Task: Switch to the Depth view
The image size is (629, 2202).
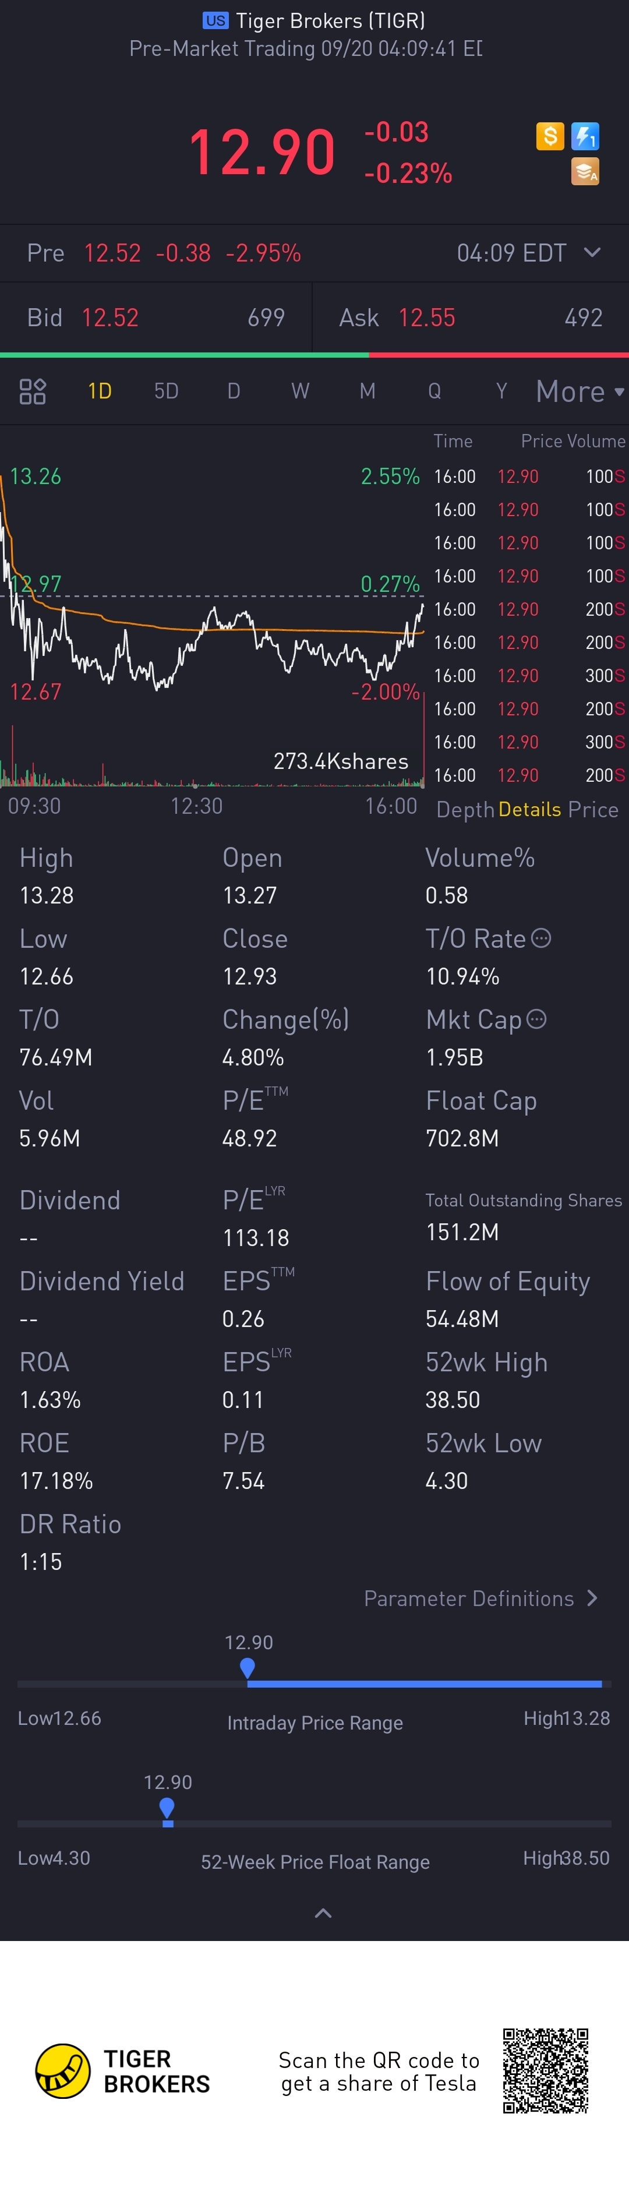Action: (x=465, y=810)
